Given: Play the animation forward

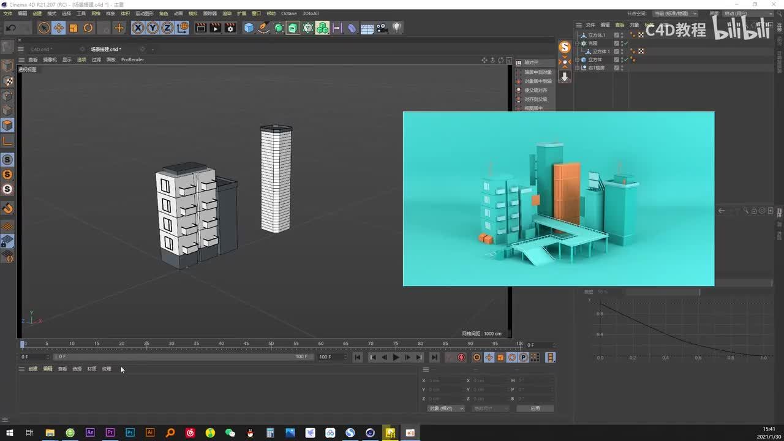Looking at the screenshot, I should coord(396,357).
